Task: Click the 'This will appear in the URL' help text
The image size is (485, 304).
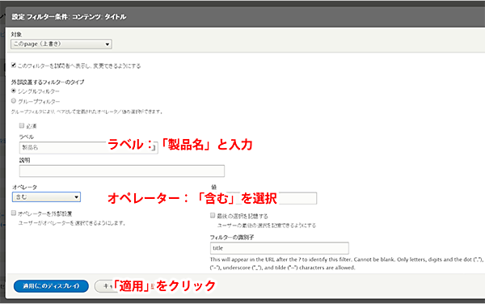Action: click(346, 264)
